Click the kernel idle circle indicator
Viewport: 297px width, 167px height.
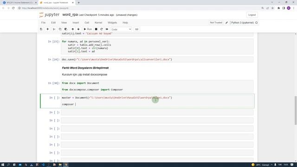pos(257,23)
